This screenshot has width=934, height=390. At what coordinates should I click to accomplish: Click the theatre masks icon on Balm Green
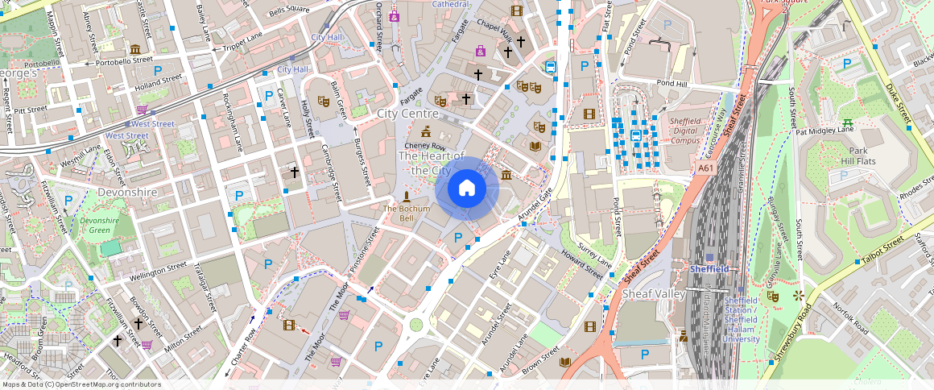point(324,102)
